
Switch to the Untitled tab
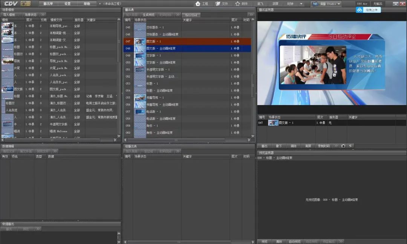pos(191,15)
